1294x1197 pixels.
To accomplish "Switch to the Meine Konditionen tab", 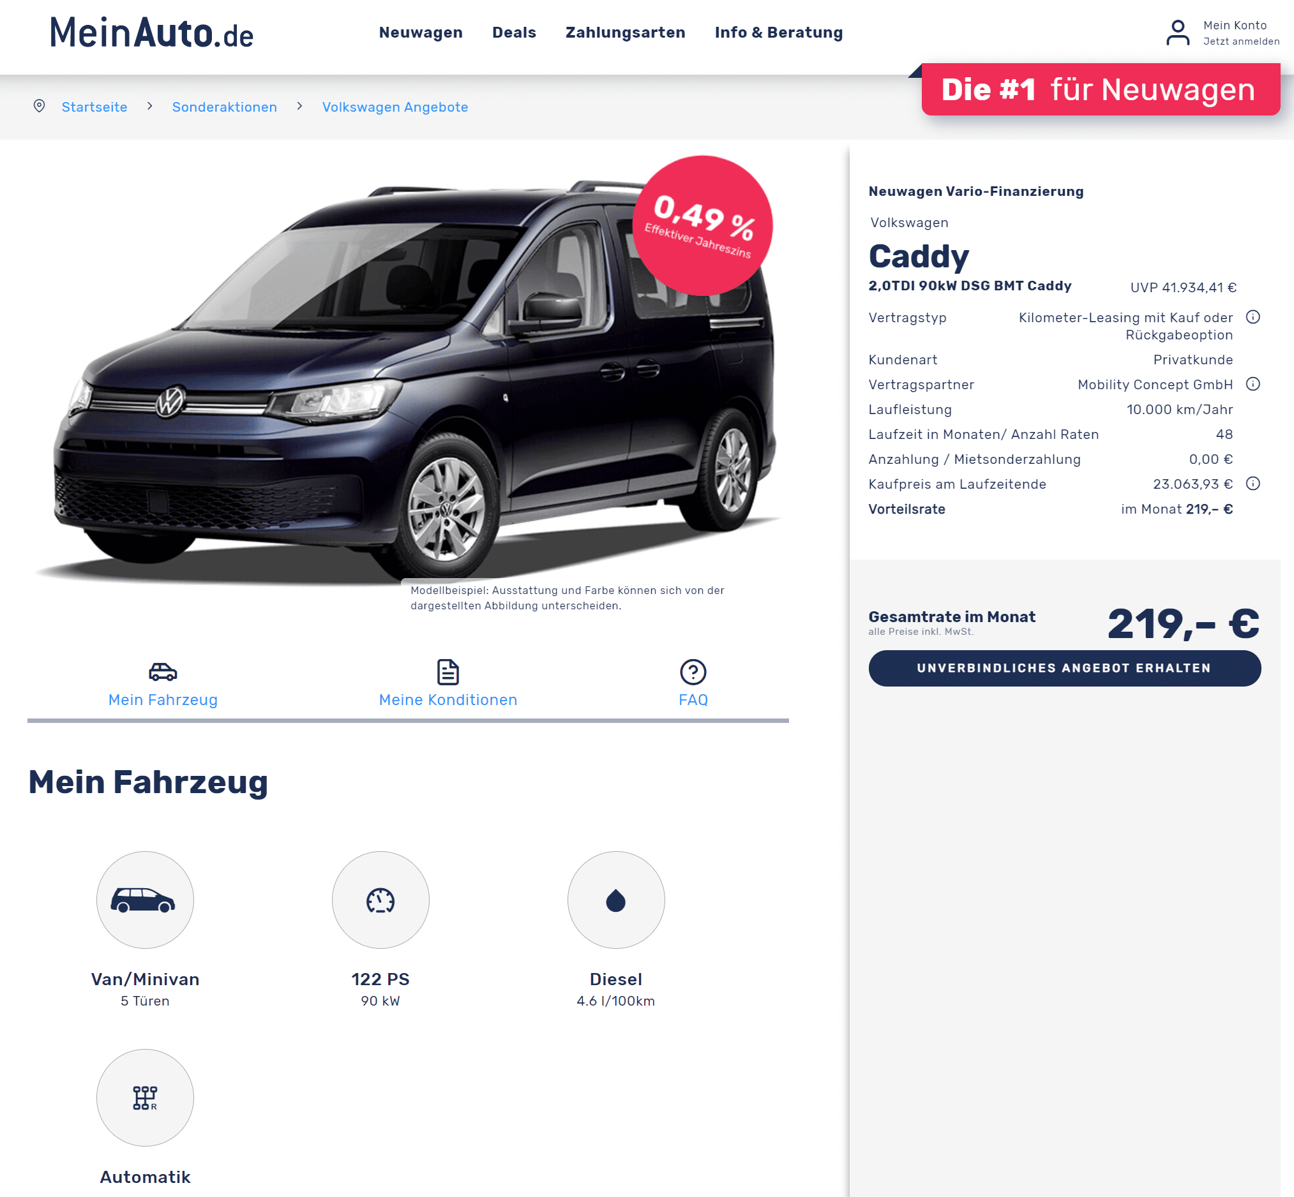I will tap(448, 683).
